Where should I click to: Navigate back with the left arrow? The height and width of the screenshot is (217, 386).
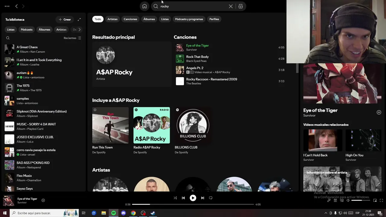click(x=17, y=6)
